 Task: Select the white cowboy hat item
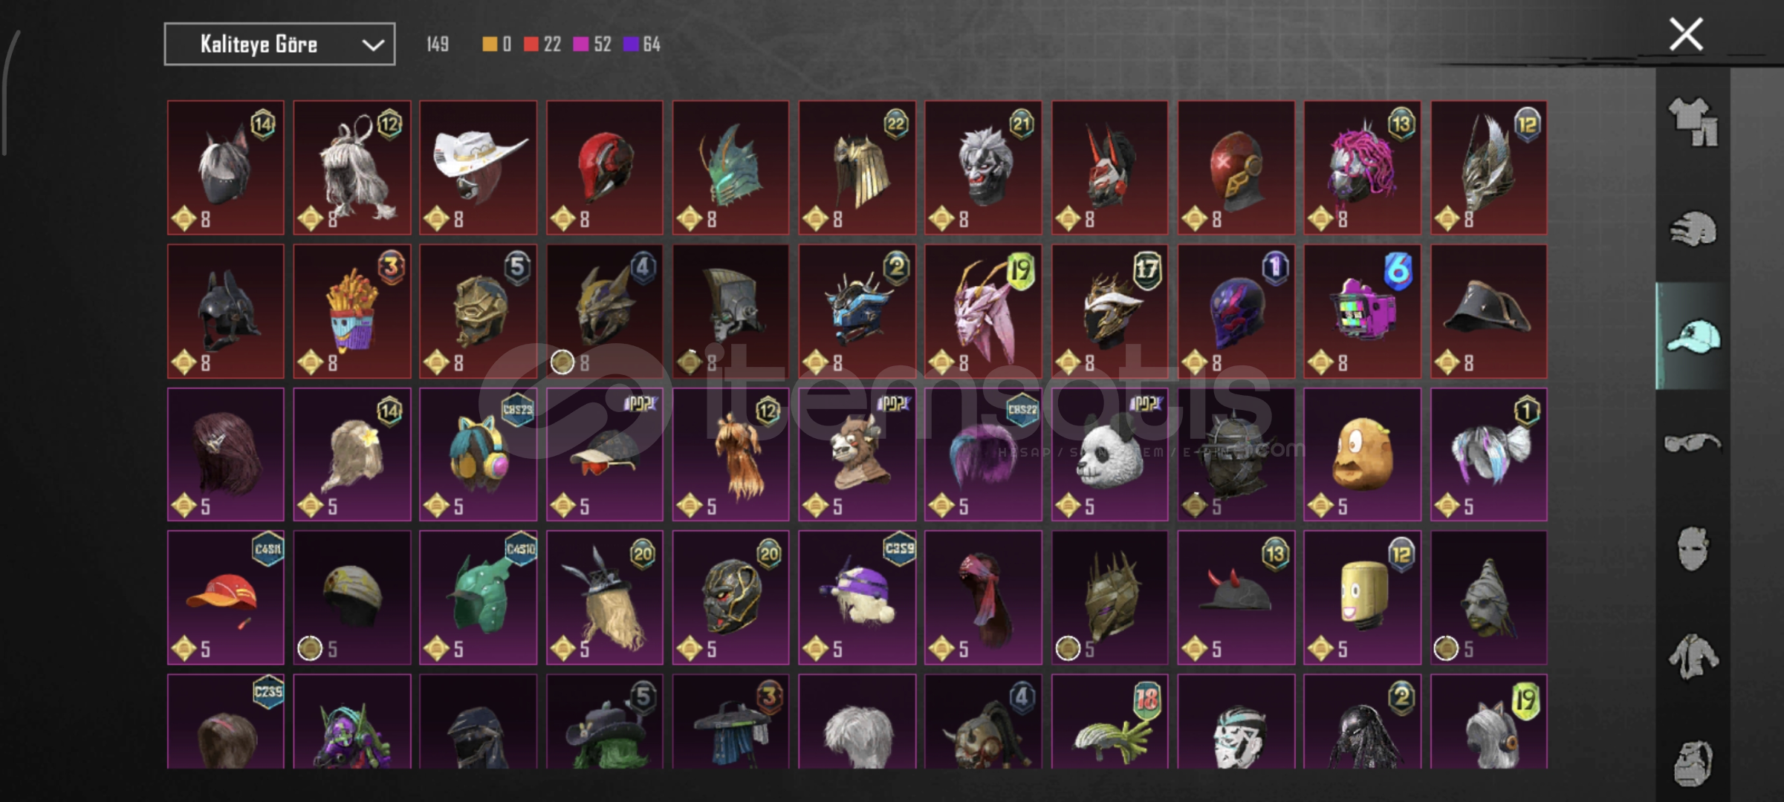[478, 167]
